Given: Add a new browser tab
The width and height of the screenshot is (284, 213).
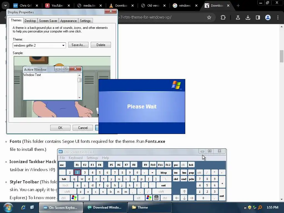Looking at the screenshot, I should click(x=238, y=6).
